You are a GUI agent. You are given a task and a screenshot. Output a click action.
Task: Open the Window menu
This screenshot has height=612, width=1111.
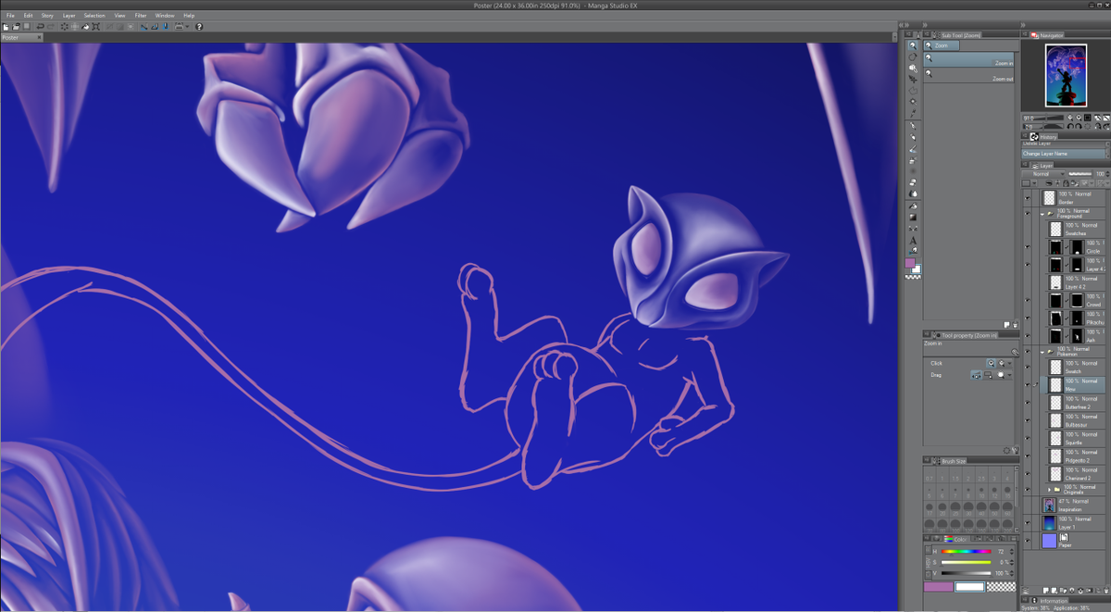pos(164,16)
